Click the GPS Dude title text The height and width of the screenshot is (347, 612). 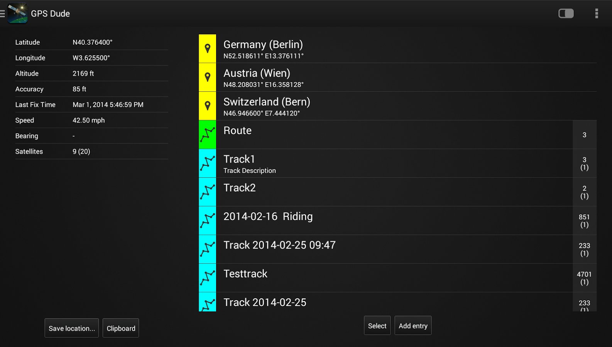[x=50, y=13]
